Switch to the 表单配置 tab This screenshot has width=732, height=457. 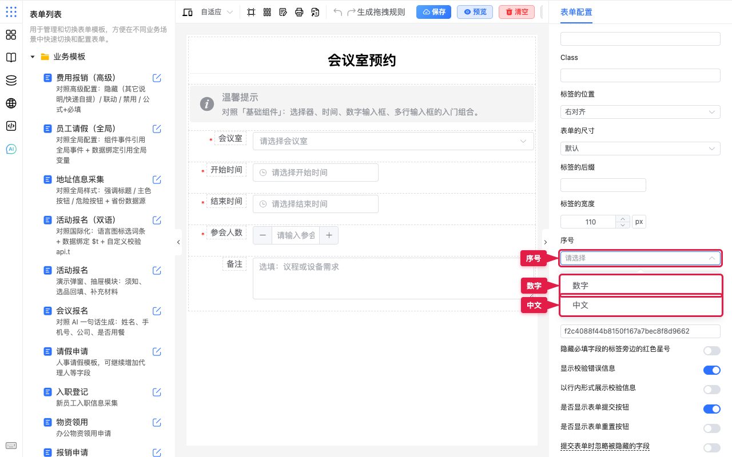click(576, 12)
